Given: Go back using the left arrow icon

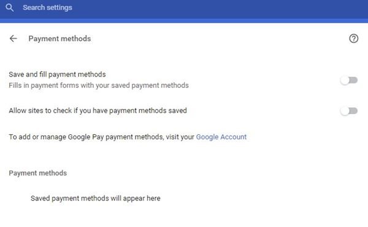Looking at the screenshot, I should (13, 39).
